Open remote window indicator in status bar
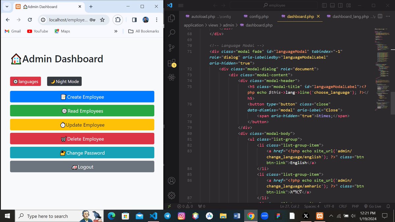The image size is (395, 222). click(x=169, y=206)
